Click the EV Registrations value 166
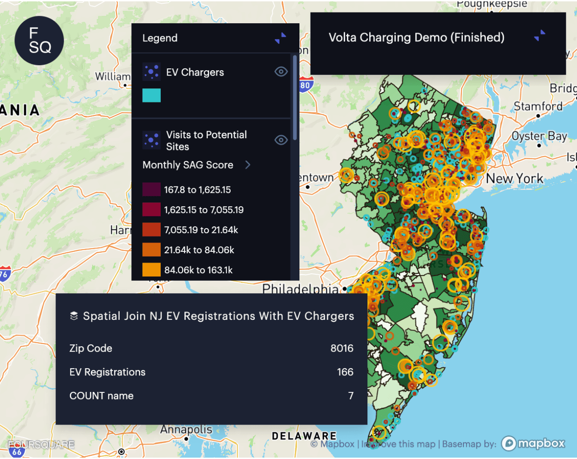Image resolution: width=577 pixels, height=459 pixels. [345, 372]
